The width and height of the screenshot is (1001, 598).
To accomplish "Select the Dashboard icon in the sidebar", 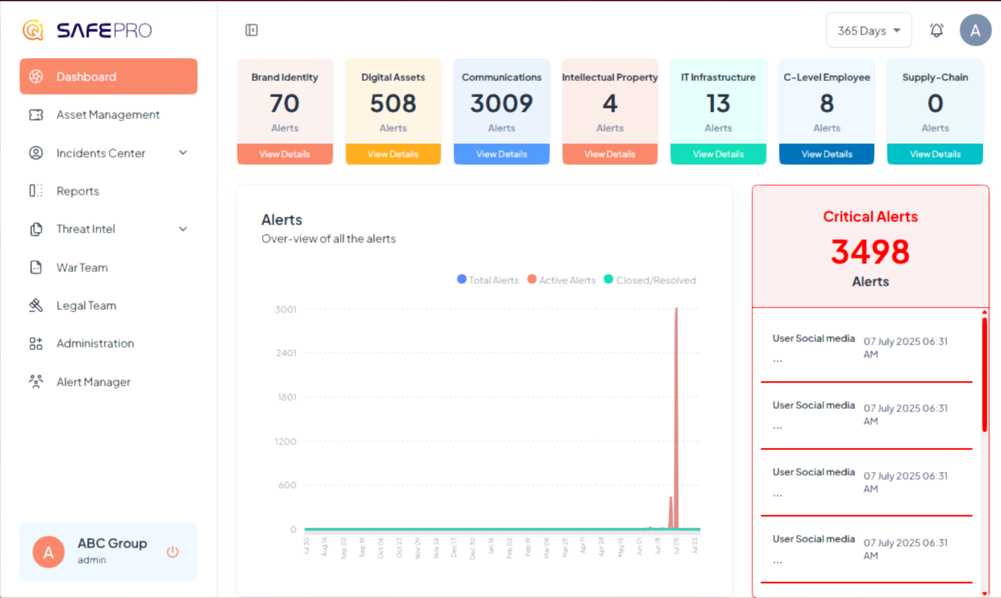I will (x=36, y=76).
